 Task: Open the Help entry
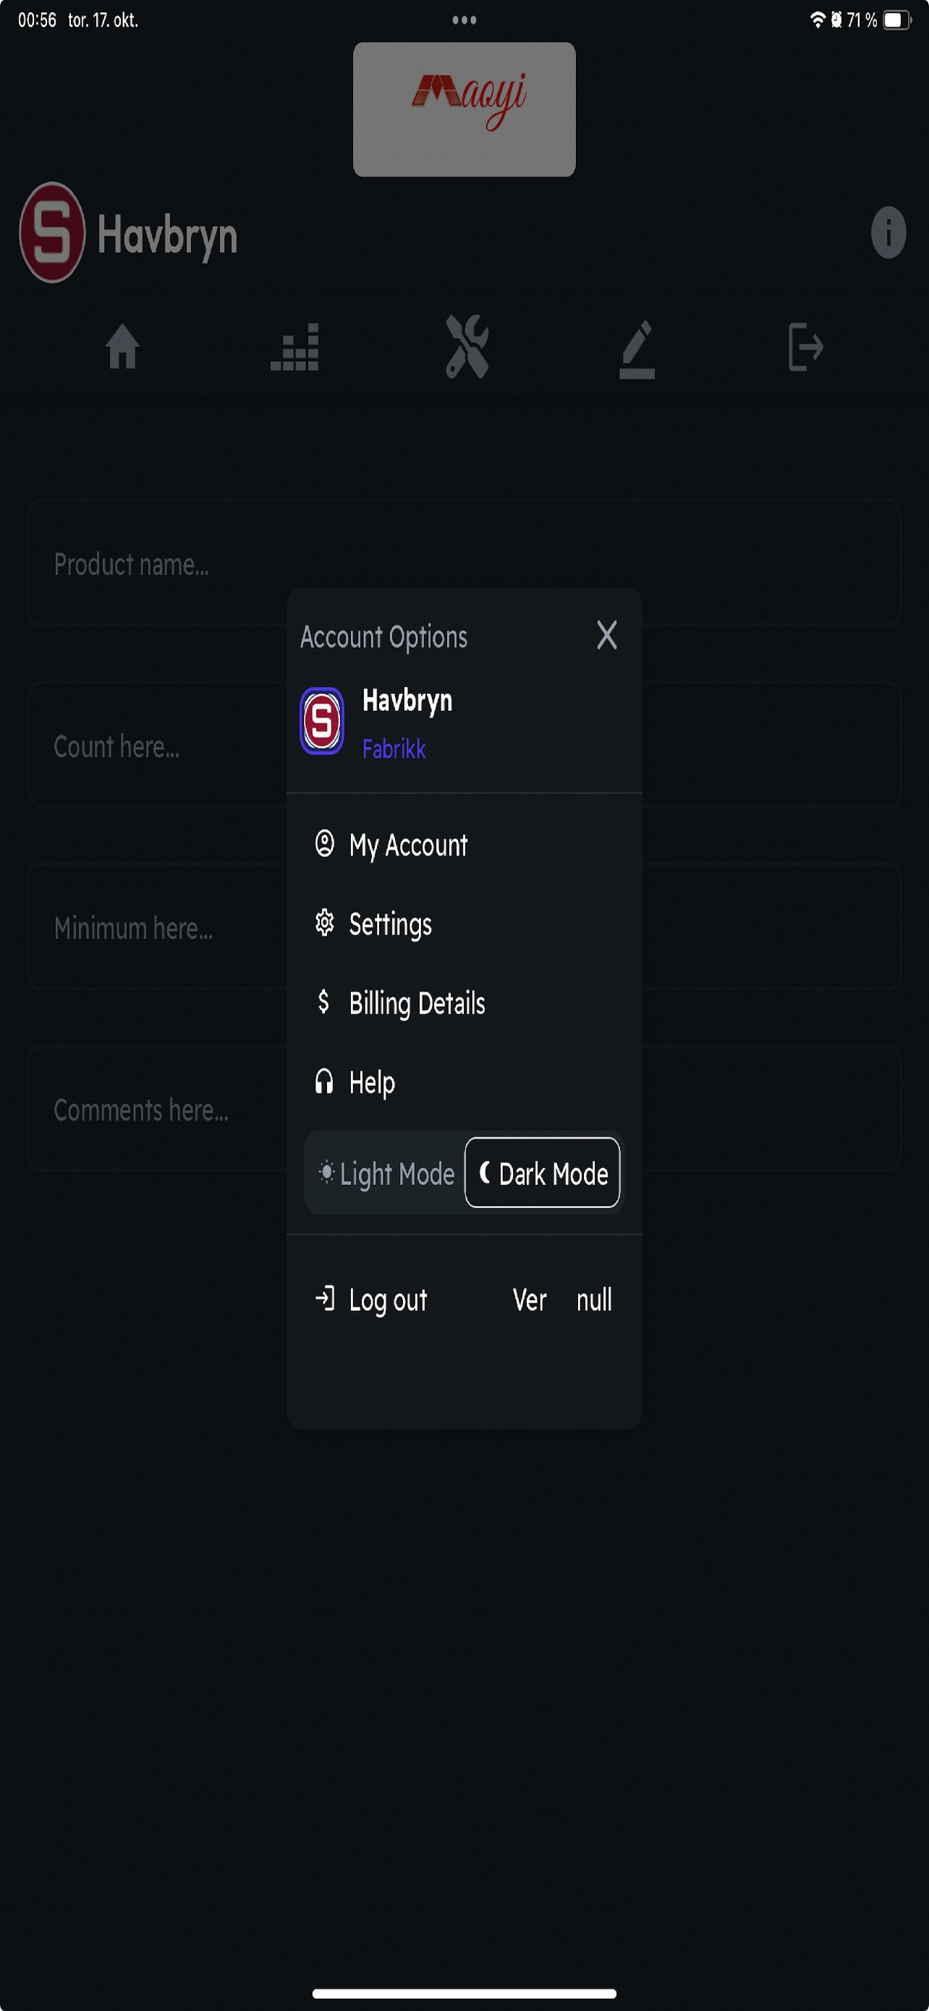coord(371,1082)
